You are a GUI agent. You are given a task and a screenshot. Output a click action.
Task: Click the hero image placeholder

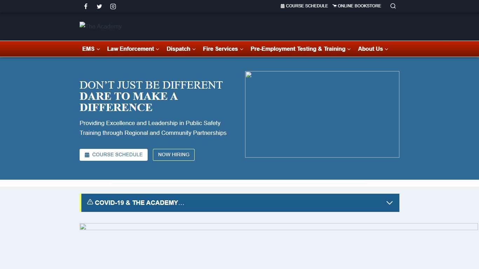point(322,114)
